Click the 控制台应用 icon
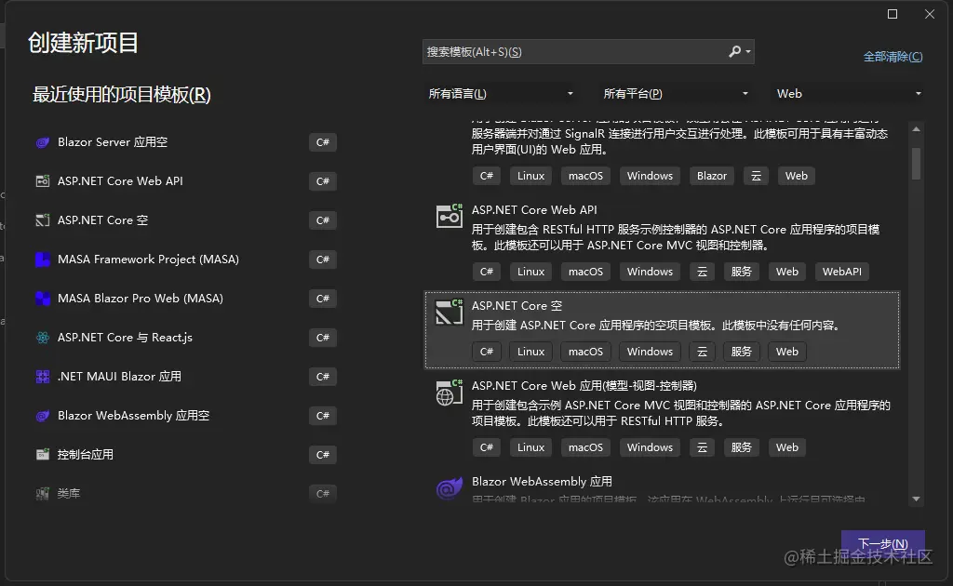This screenshot has width=953, height=586. click(x=43, y=455)
